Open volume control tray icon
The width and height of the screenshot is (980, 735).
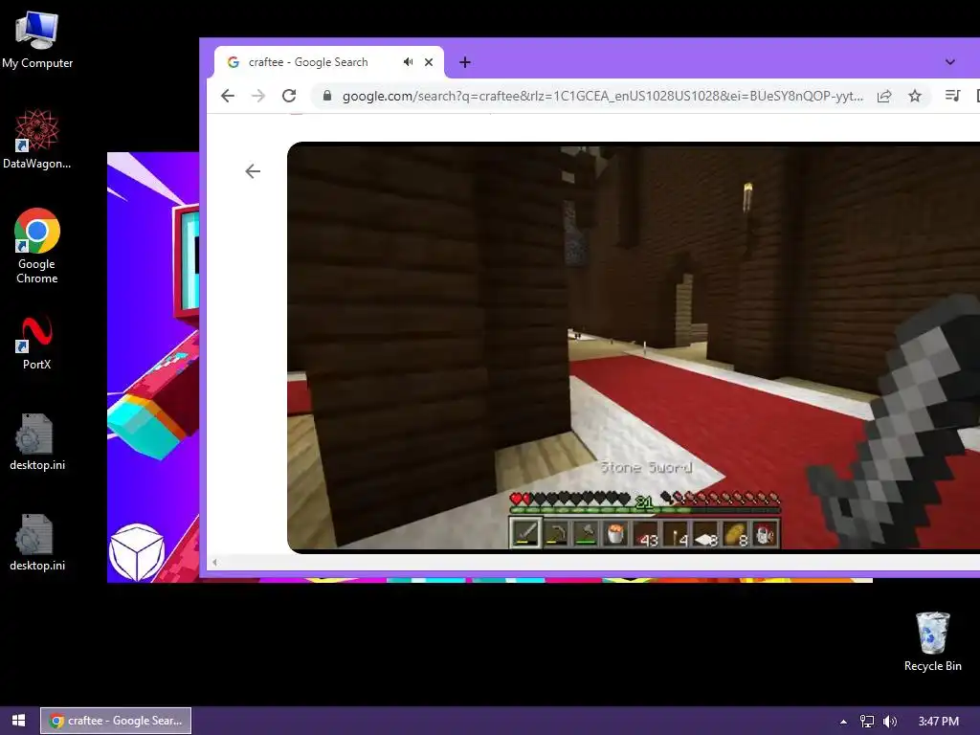click(890, 722)
